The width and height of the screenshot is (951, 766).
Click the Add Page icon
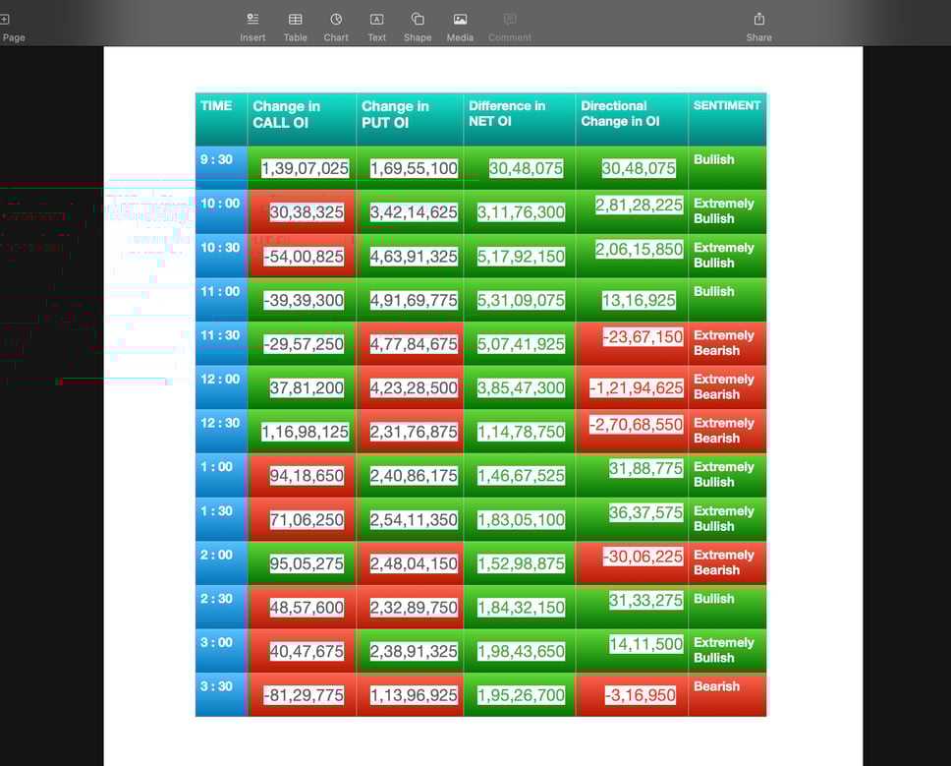[x=5, y=20]
